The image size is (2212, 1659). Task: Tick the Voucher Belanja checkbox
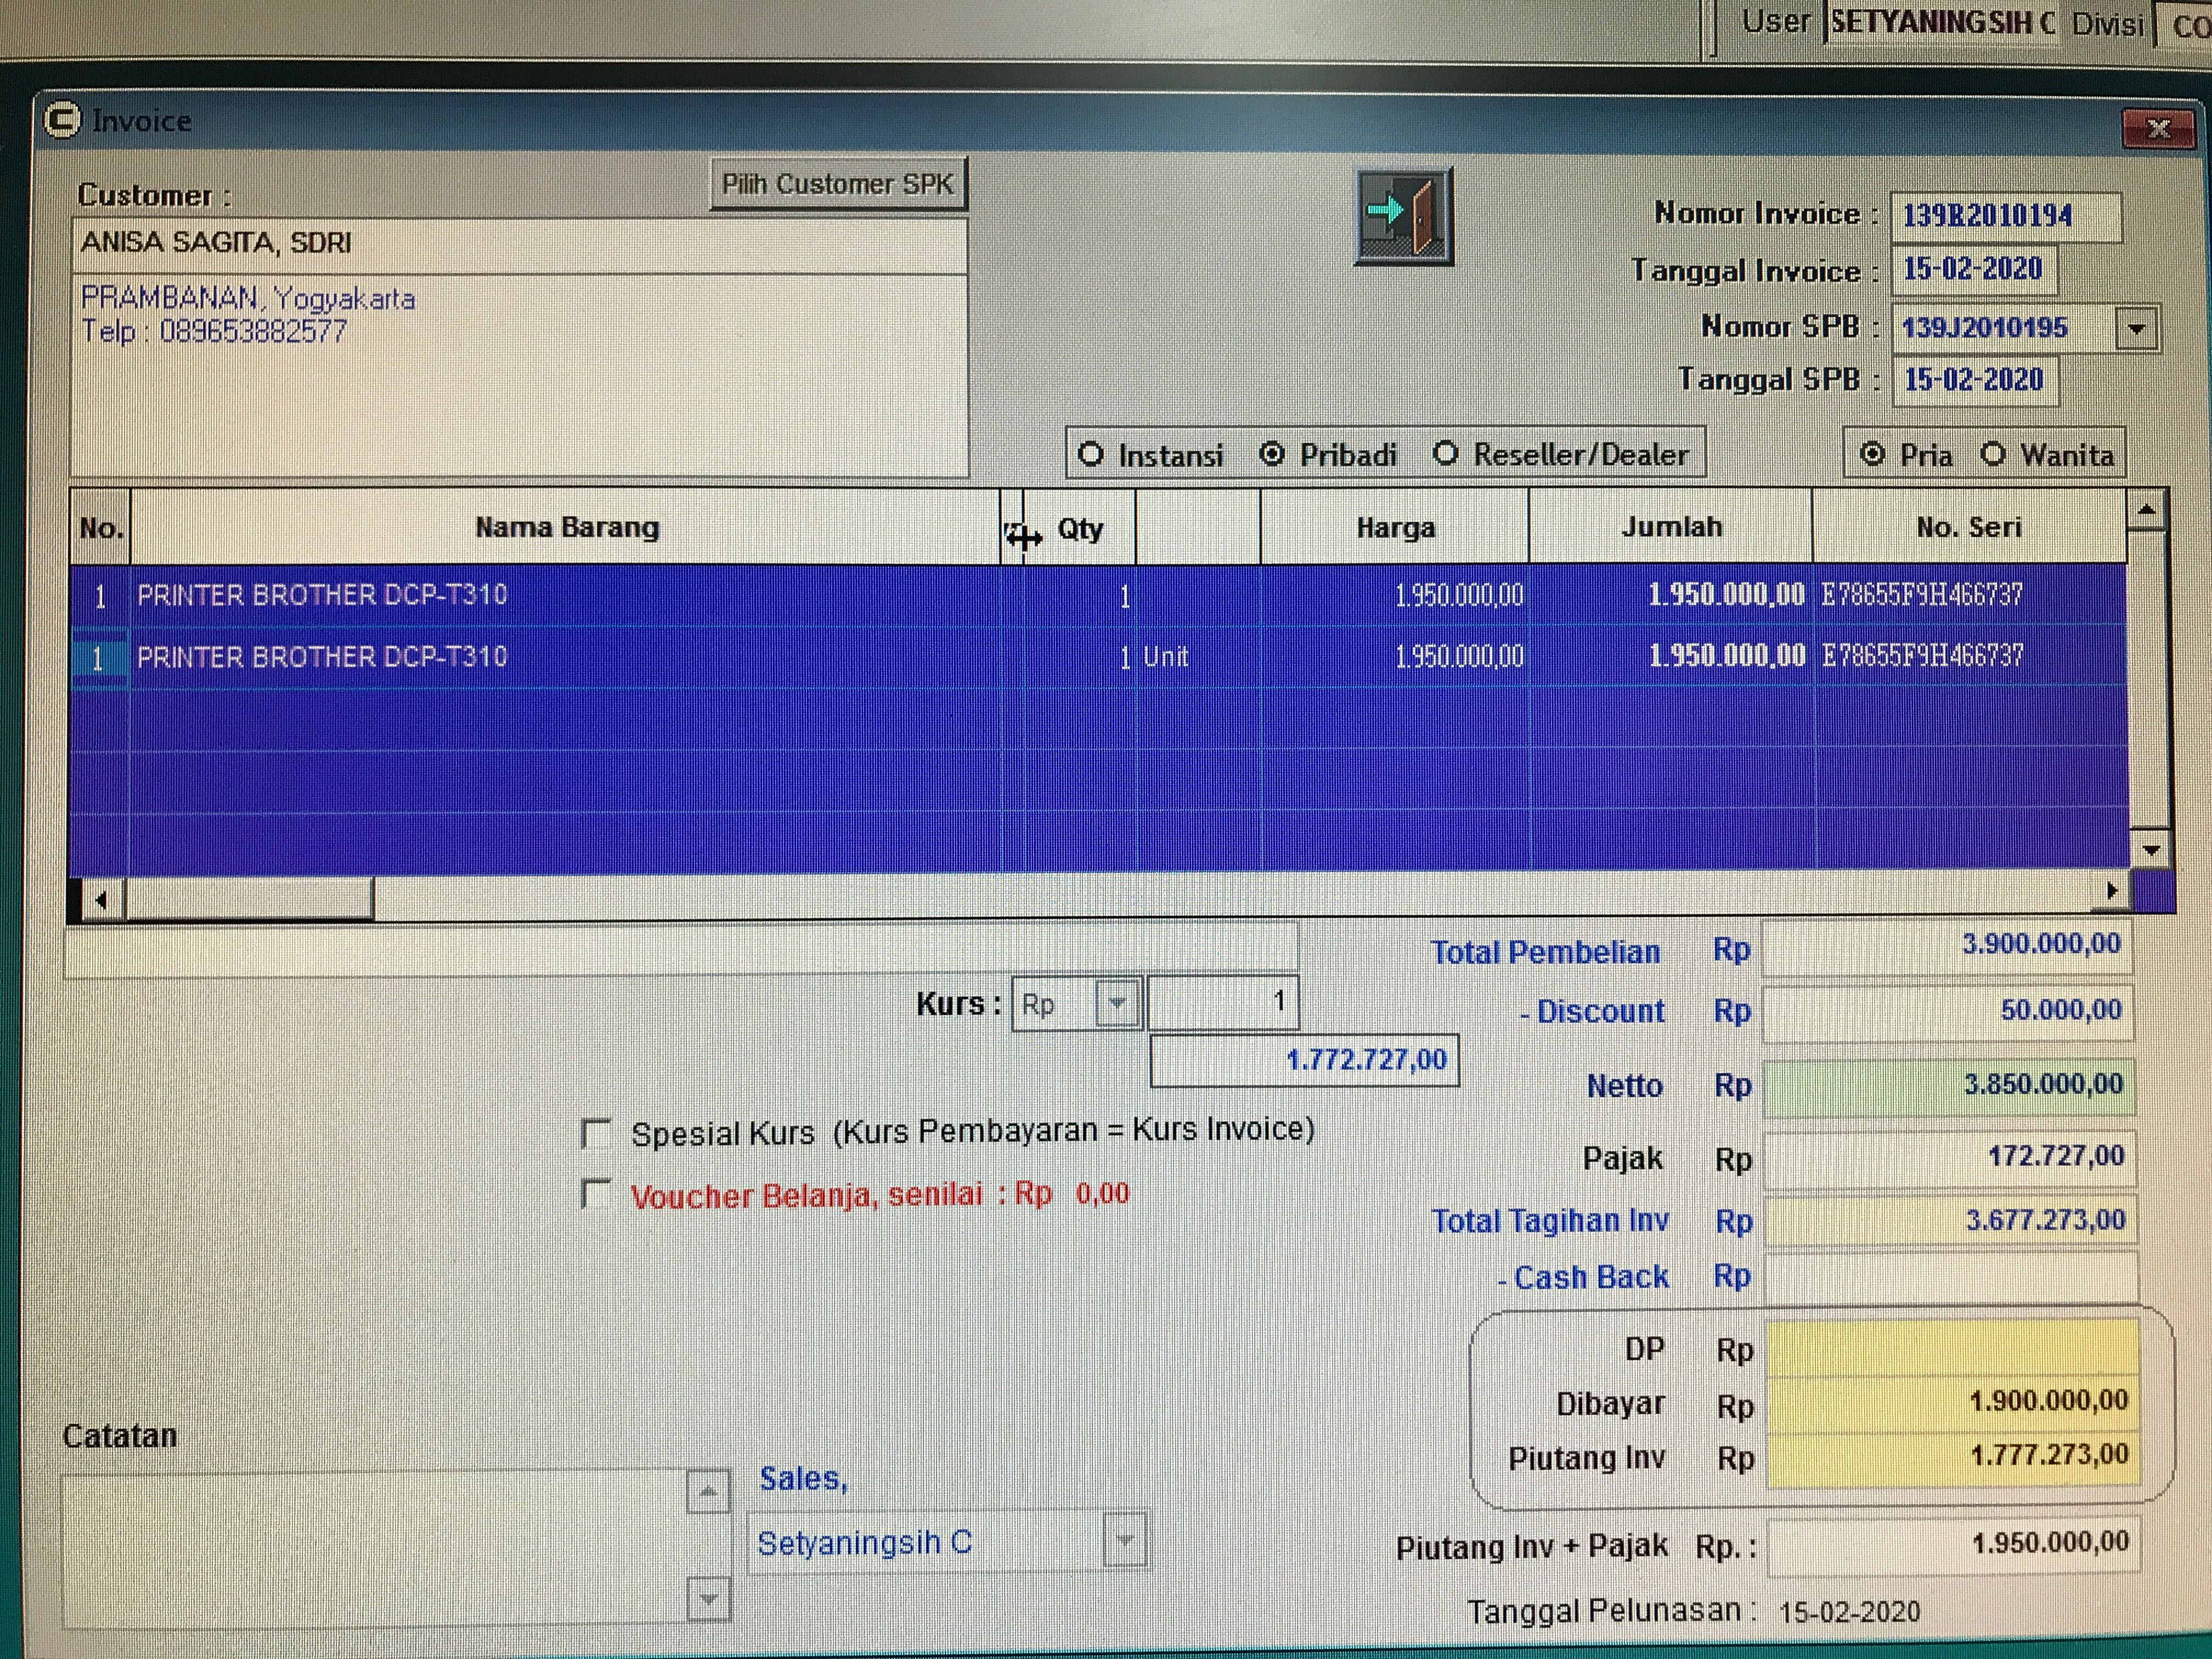click(596, 1194)
